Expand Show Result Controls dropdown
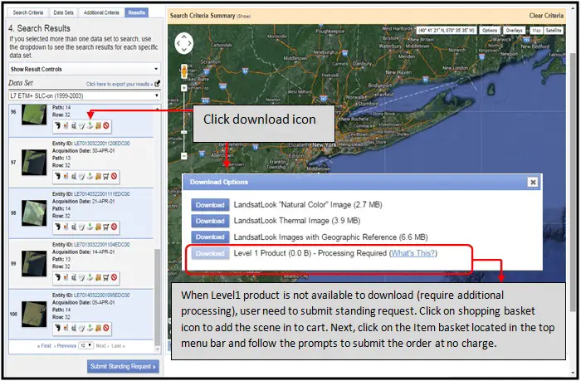Viewport: 581px width, 381px height. point(85,69)
